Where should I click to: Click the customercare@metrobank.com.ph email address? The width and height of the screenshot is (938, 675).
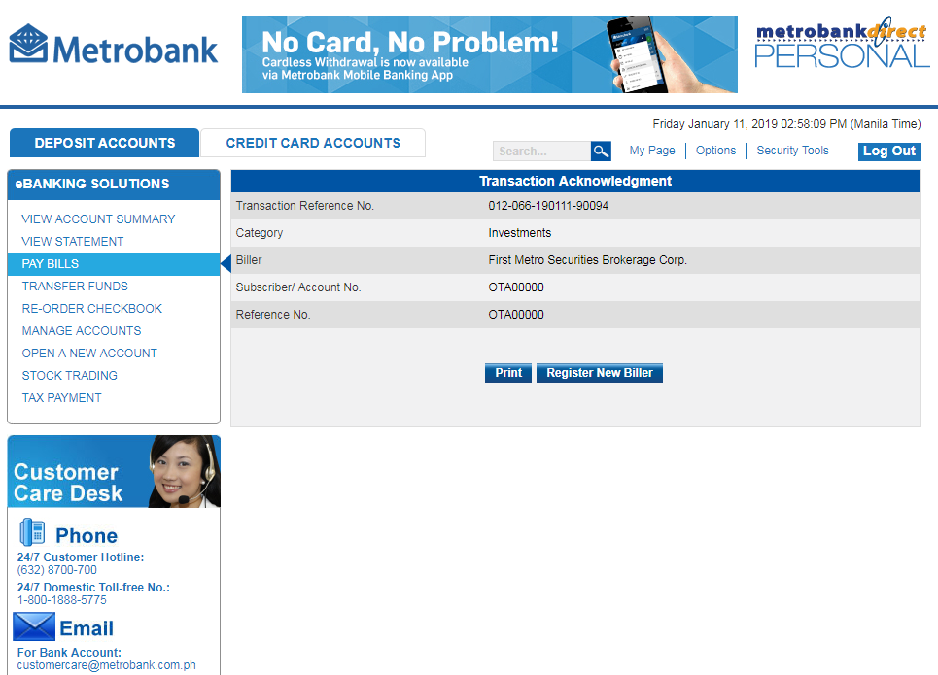(107, 665)
